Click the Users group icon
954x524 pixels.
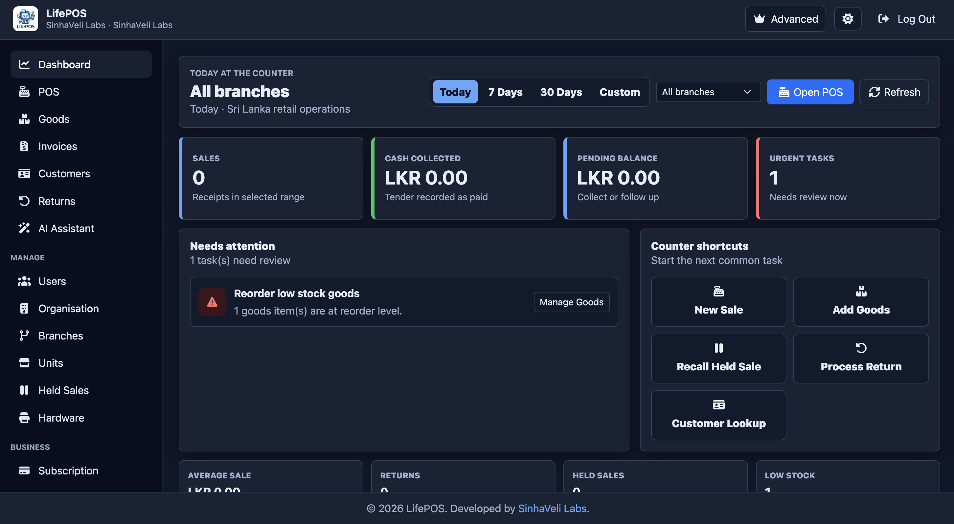point(24,281)
